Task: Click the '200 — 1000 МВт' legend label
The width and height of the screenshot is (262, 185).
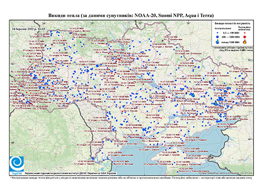Action: 230,37
